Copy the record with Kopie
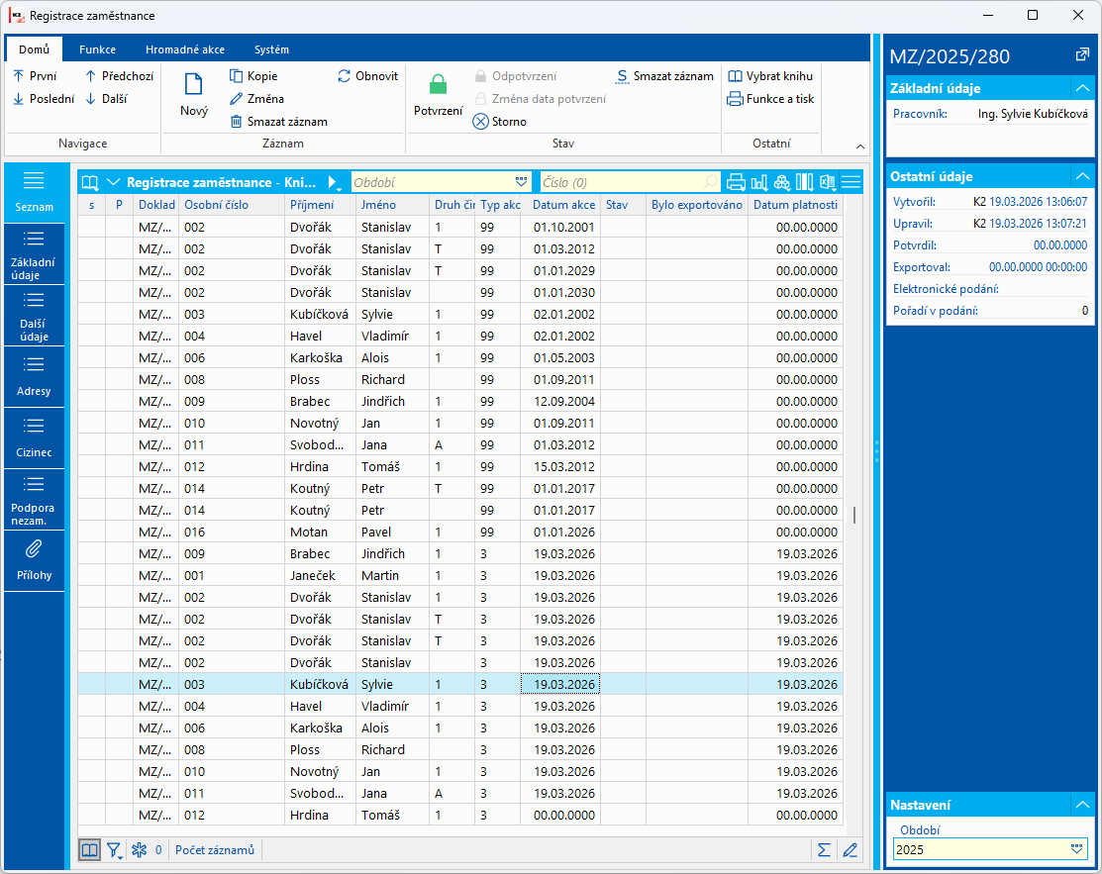Image resolution: width=1102 pixels, height=874 pixels. click(x=253, y=76)
